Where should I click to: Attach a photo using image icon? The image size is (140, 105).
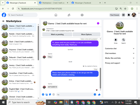46,94
